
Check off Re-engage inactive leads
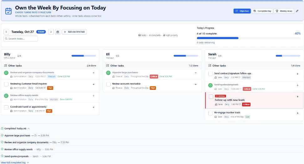click(x=210, y=113)
